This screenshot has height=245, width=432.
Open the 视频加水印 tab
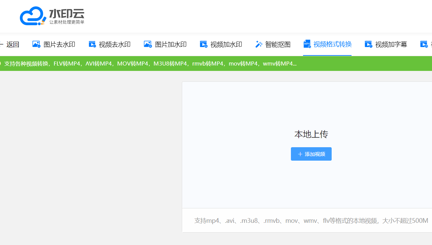pos(221,44)
